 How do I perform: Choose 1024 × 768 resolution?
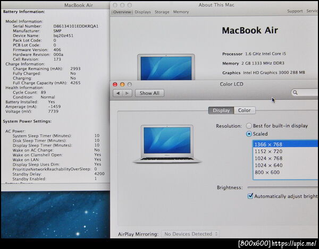click(285, 158)
